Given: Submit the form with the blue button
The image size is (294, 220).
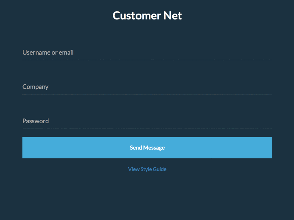Looking at the screenshot, I should pos(147,147).
